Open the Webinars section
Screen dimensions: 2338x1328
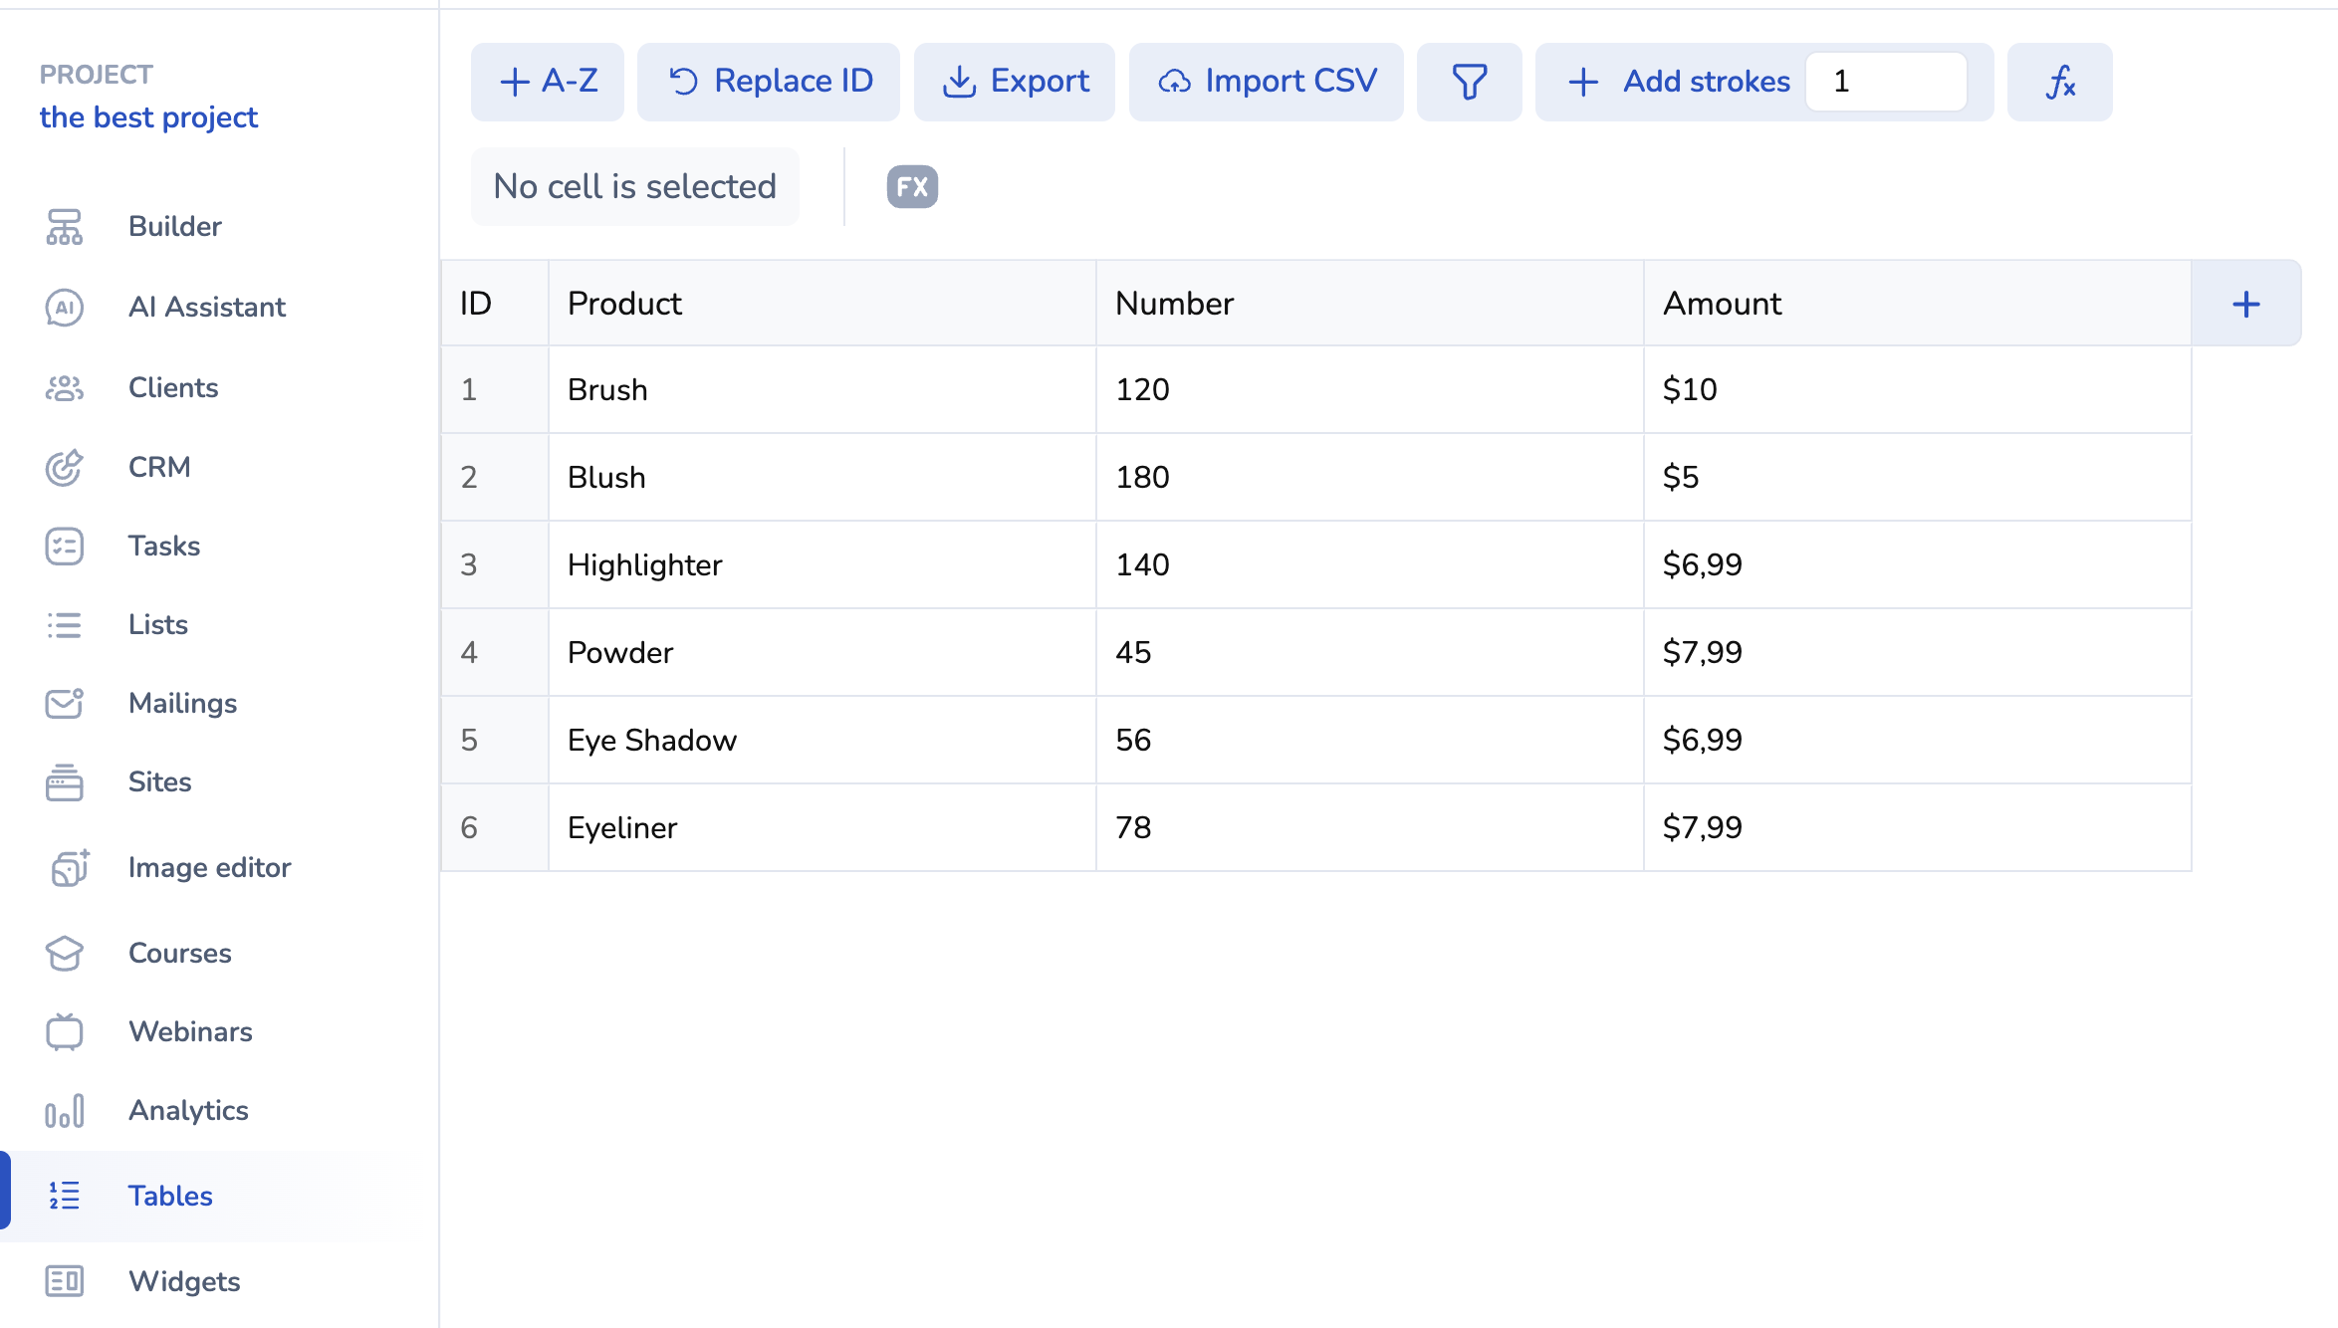coord(190,1031)
